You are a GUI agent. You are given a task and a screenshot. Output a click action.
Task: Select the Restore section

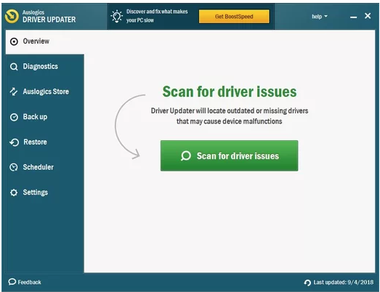(45, 142)
